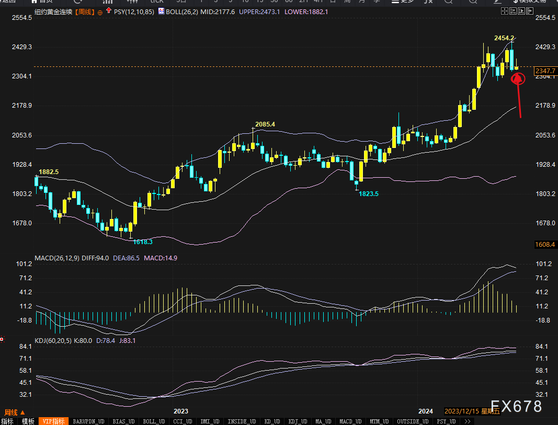The image size is (558, 425).
Task: Choose the KDJ_UD indicator tab
Action: pos(298,421)
